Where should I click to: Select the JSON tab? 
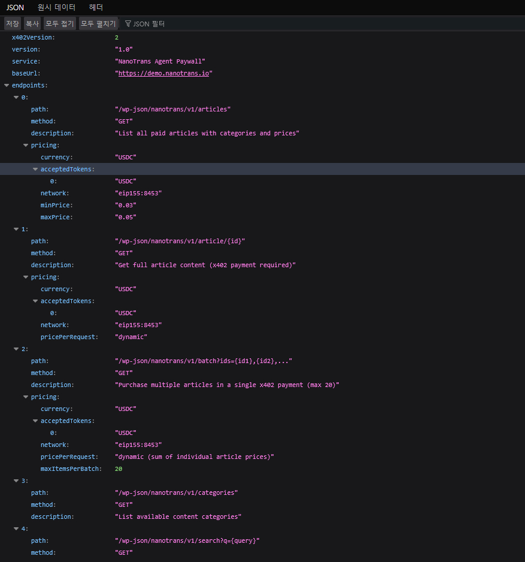pos(14,8)
